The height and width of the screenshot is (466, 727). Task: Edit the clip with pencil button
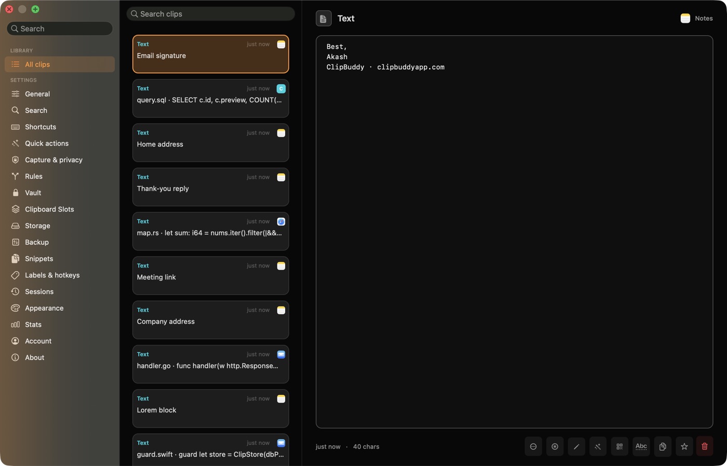pos(576,446)
